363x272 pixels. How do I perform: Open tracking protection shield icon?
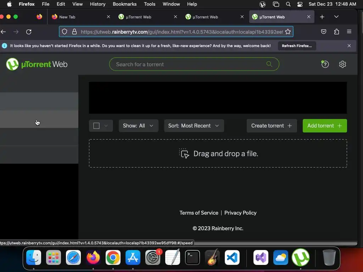tap(65, 32)
